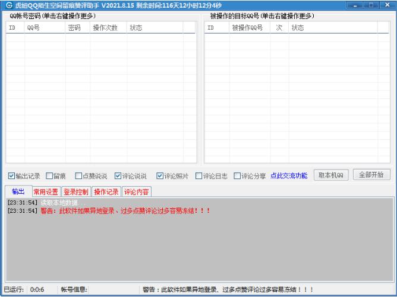397x297 pixels.
Task: Click the 密码 column header
Action: click(78, 27)
